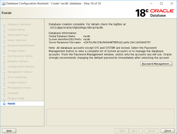Open Help for the Finish step
177x134 pixels.
(x=9, y=131)
